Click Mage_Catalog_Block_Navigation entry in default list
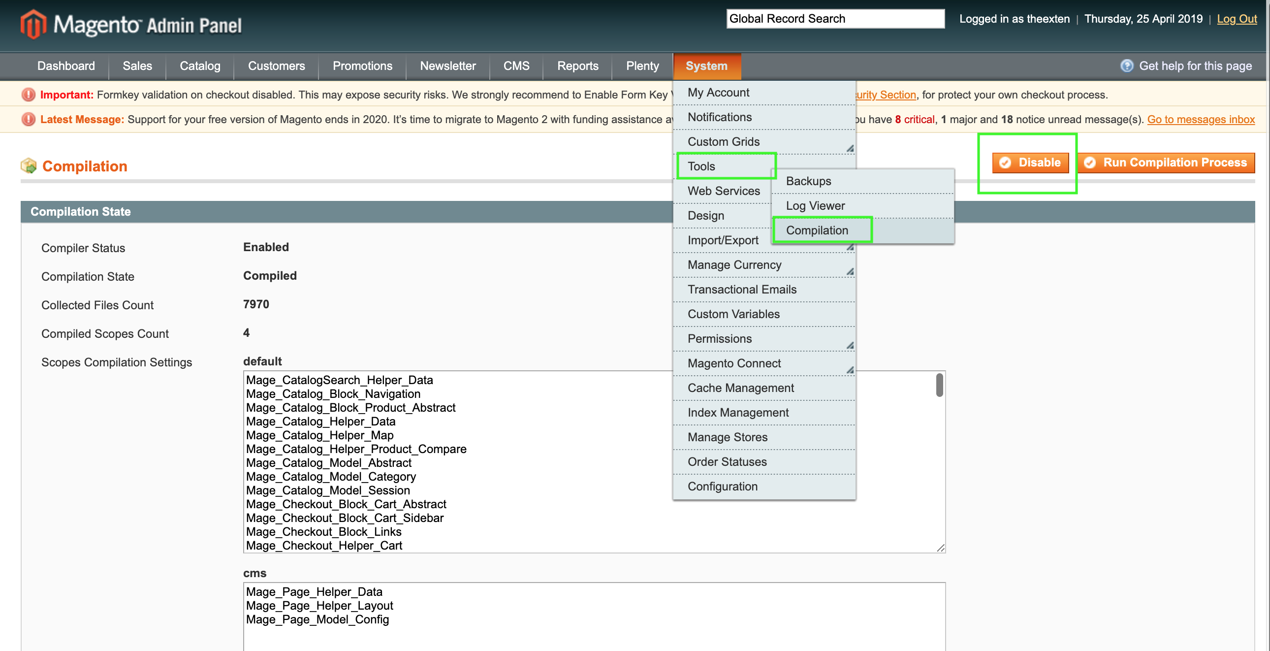Viewport: 1270px width, 651px height. pos(333,394)
